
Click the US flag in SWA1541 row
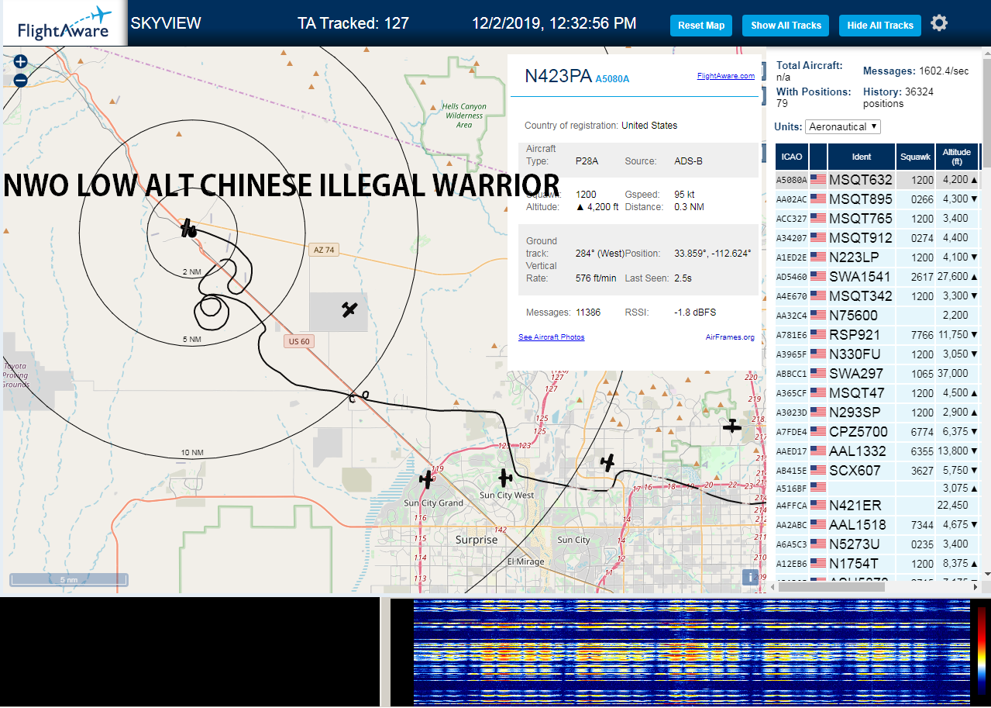coord(818,276)
